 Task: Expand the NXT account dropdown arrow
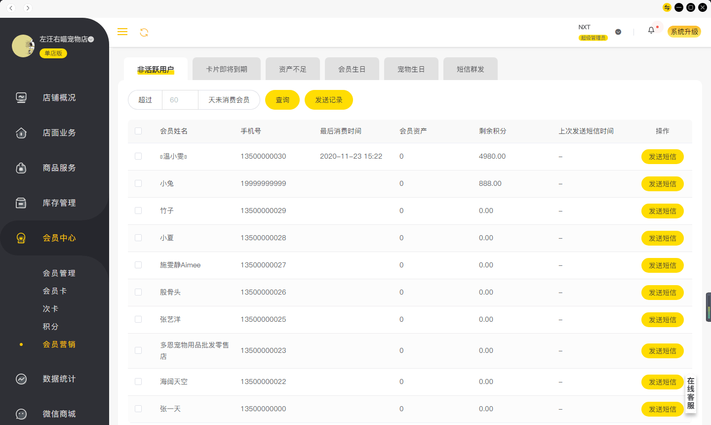[x=618, y=32]
